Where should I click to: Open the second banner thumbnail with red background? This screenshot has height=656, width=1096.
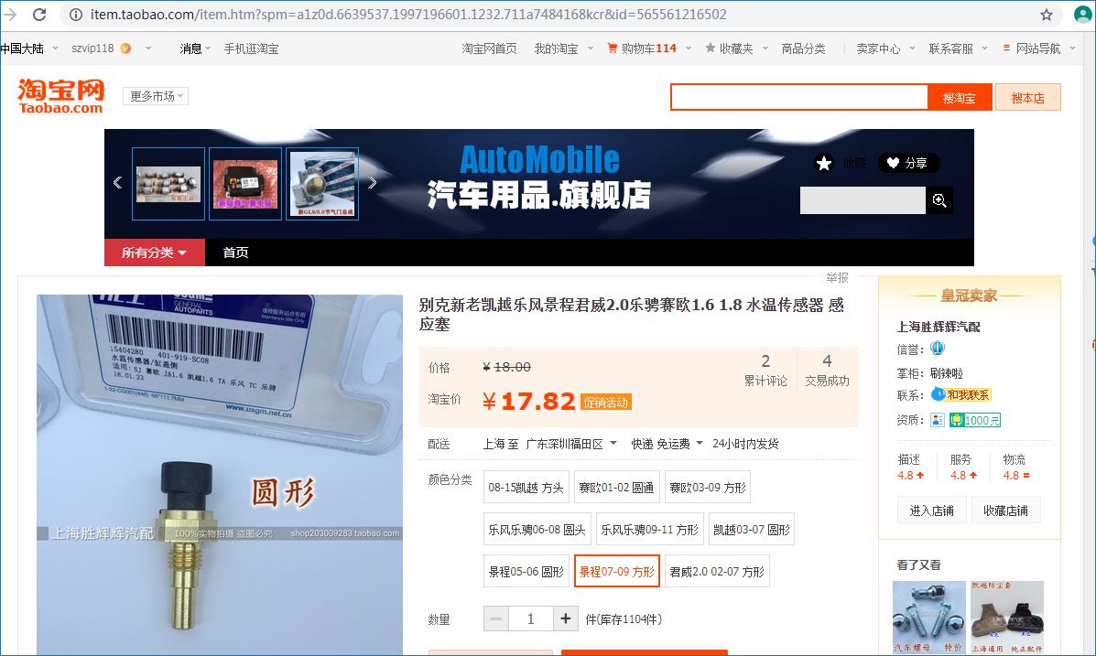click(245, 184)
